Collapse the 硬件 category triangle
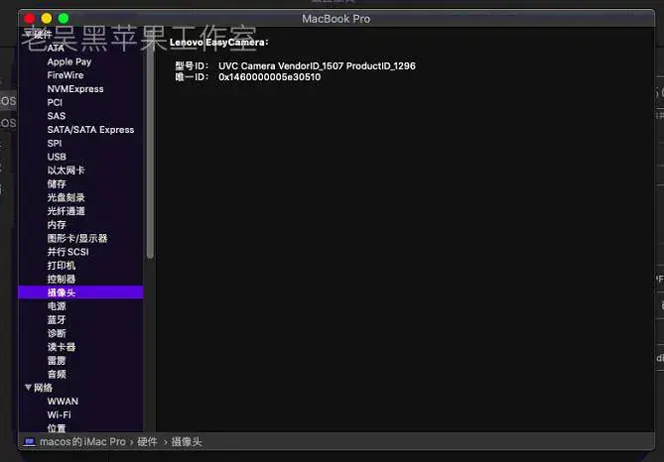Image resolution: width=664 pixels, height=462 pixels. coord(28,34)
